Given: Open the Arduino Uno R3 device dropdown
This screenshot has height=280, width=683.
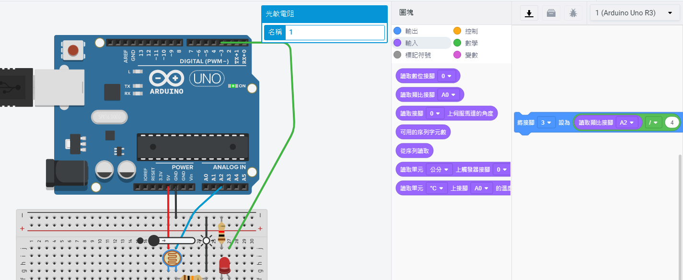Looking at the screenshot, I should pos(633,13).
